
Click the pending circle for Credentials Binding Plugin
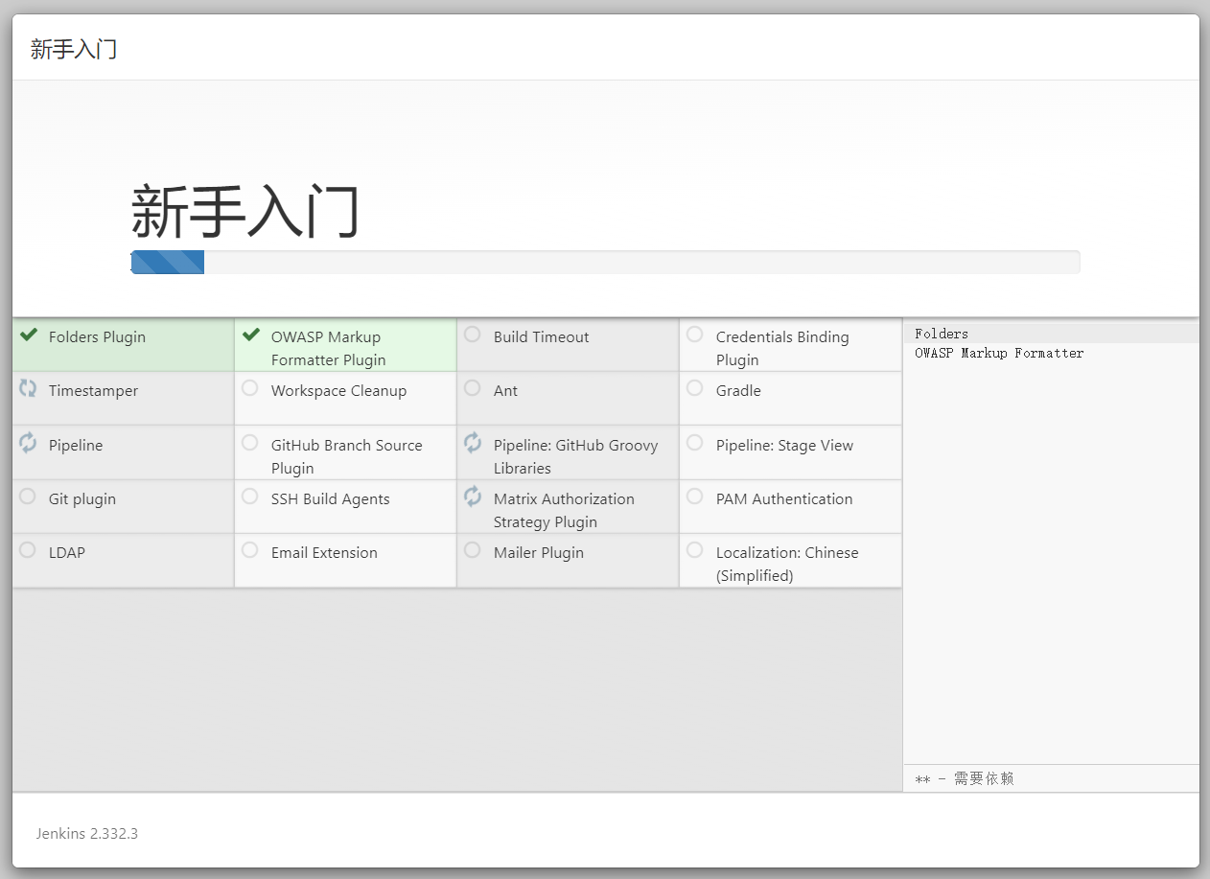coord(695,335)
